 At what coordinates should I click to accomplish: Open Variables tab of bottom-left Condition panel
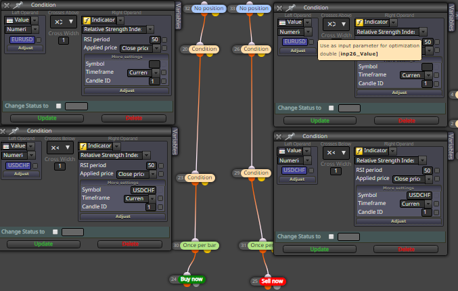[175, 141]
